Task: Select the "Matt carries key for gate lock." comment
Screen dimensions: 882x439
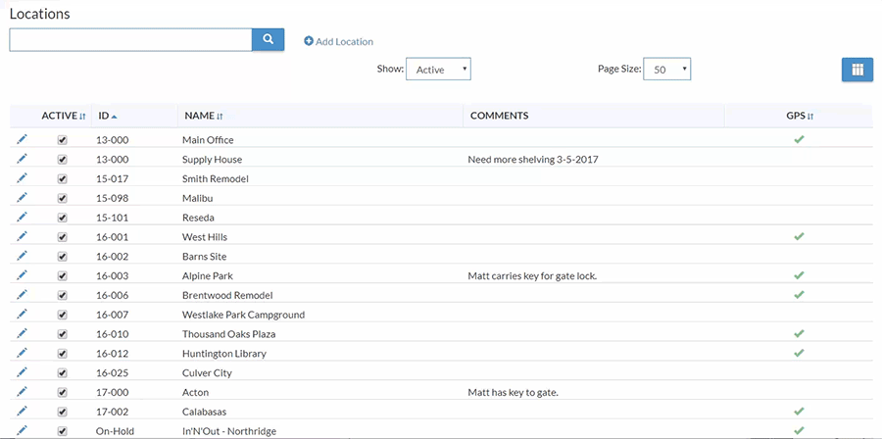Action: pos(532,276)
